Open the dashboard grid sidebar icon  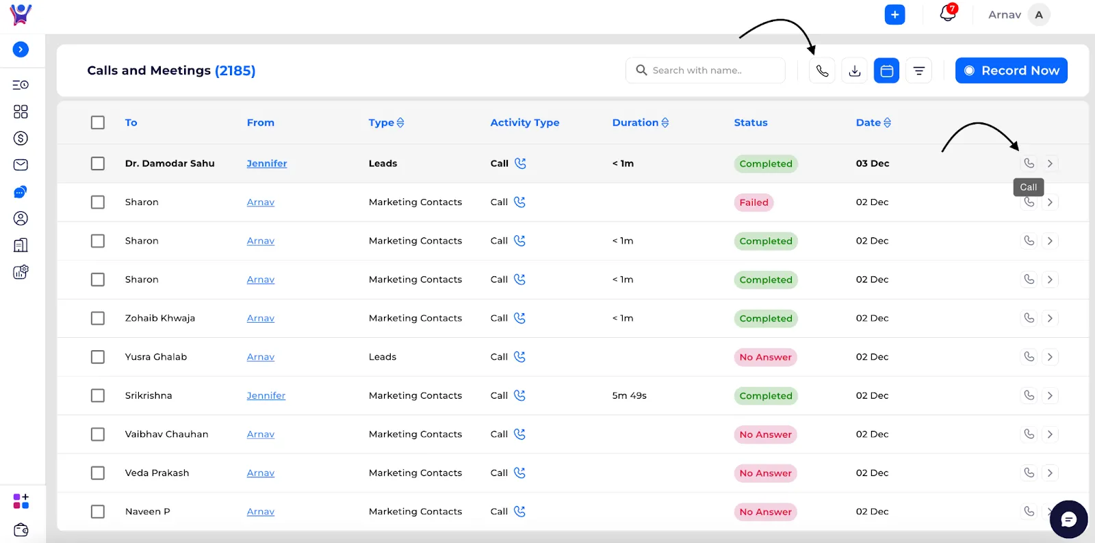21,111
